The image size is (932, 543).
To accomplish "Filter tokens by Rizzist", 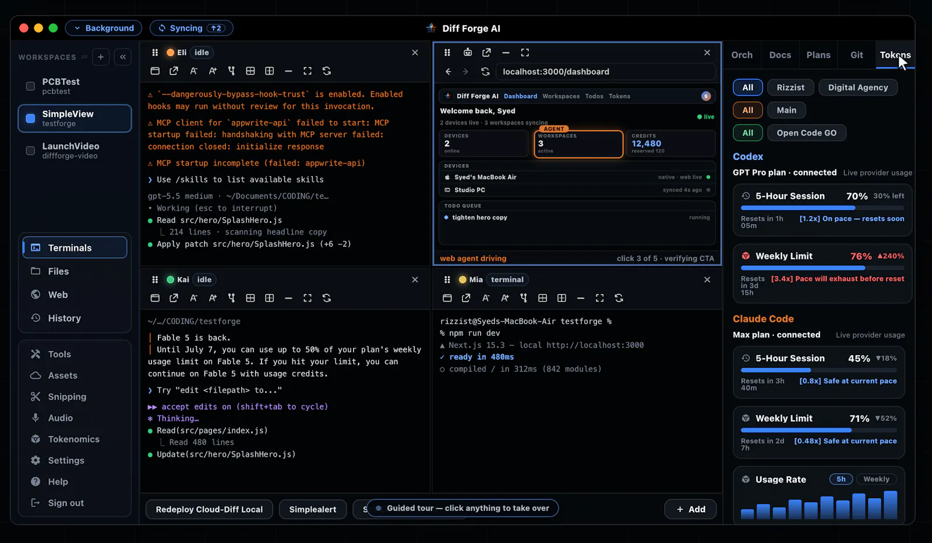I will click(x=790, y=87).
